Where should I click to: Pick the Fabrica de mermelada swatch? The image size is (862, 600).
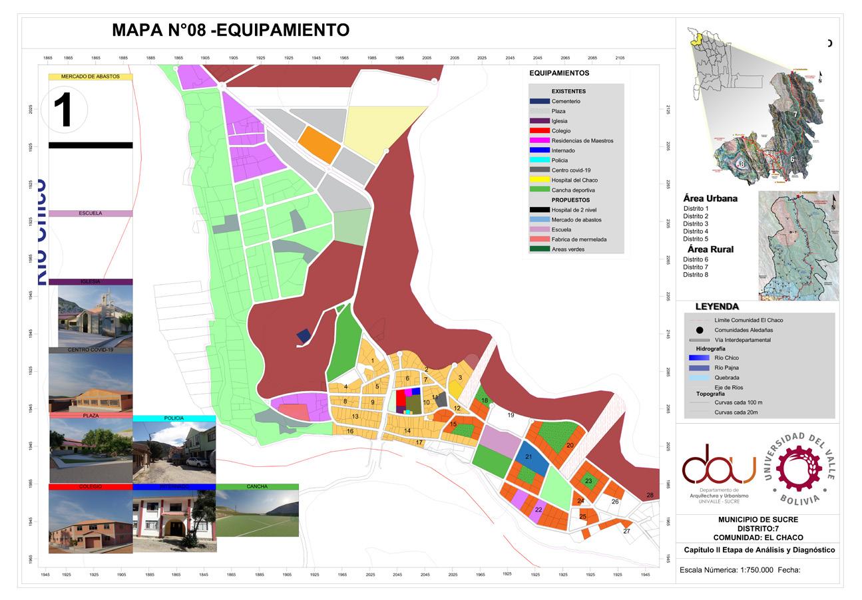(x=540, y=239)
